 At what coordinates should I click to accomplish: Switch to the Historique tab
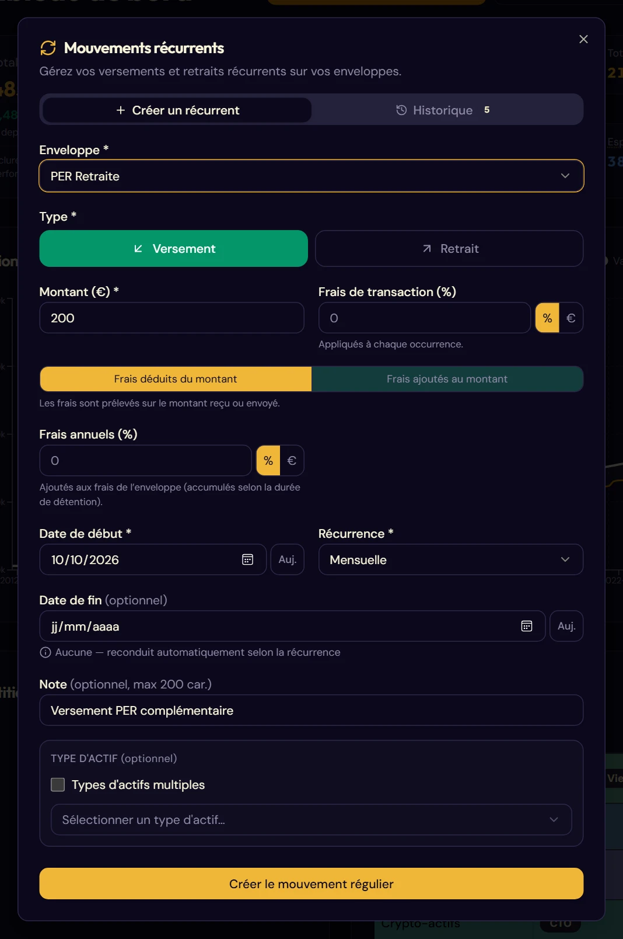point(447,110)
